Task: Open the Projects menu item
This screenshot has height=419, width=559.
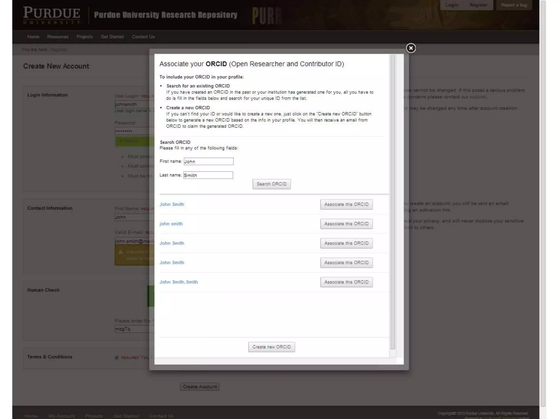Action: 84,37
